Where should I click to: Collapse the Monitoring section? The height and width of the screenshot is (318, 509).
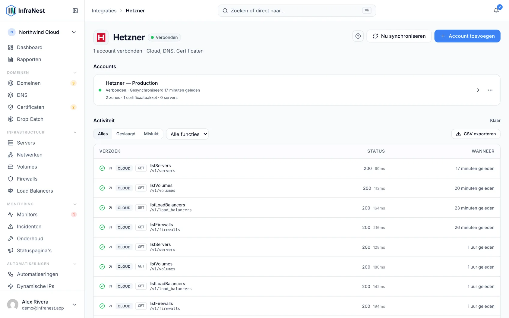[42, 204]
